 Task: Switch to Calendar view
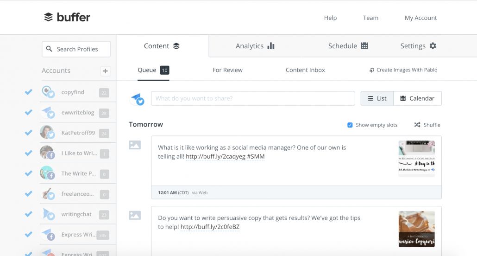(x=417, y=98)
